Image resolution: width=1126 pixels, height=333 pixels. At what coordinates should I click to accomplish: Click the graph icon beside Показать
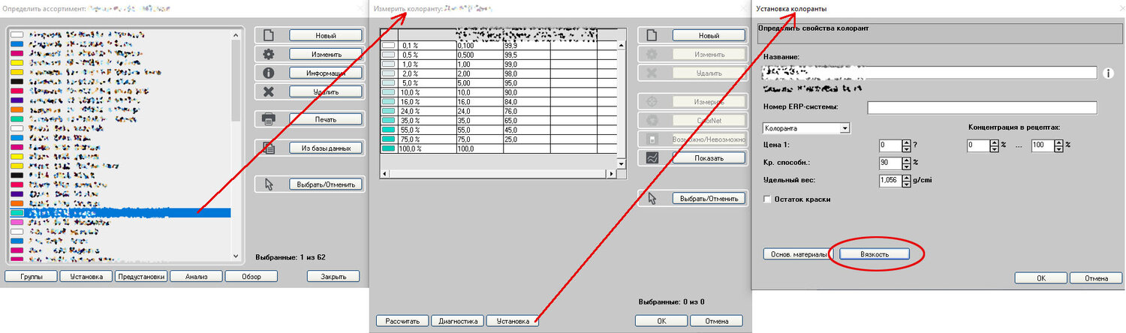pyautogui.click(x=651, y=158)
